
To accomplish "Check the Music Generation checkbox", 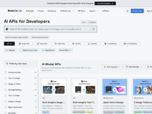I will (x=6, y=107).
